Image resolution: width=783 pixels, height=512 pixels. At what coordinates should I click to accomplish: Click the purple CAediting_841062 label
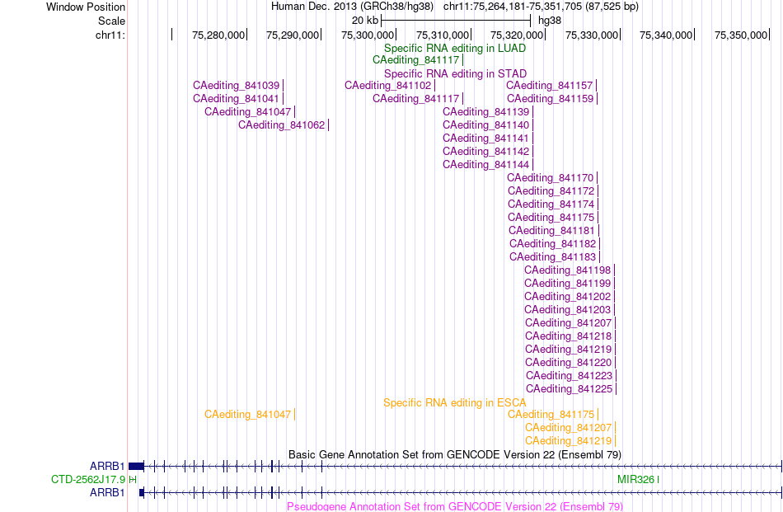(282, 124)
